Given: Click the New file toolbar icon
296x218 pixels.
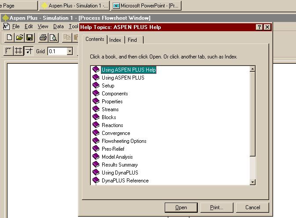Looking at the screenshot, I should pyautogui.click(x=10, y=38).
